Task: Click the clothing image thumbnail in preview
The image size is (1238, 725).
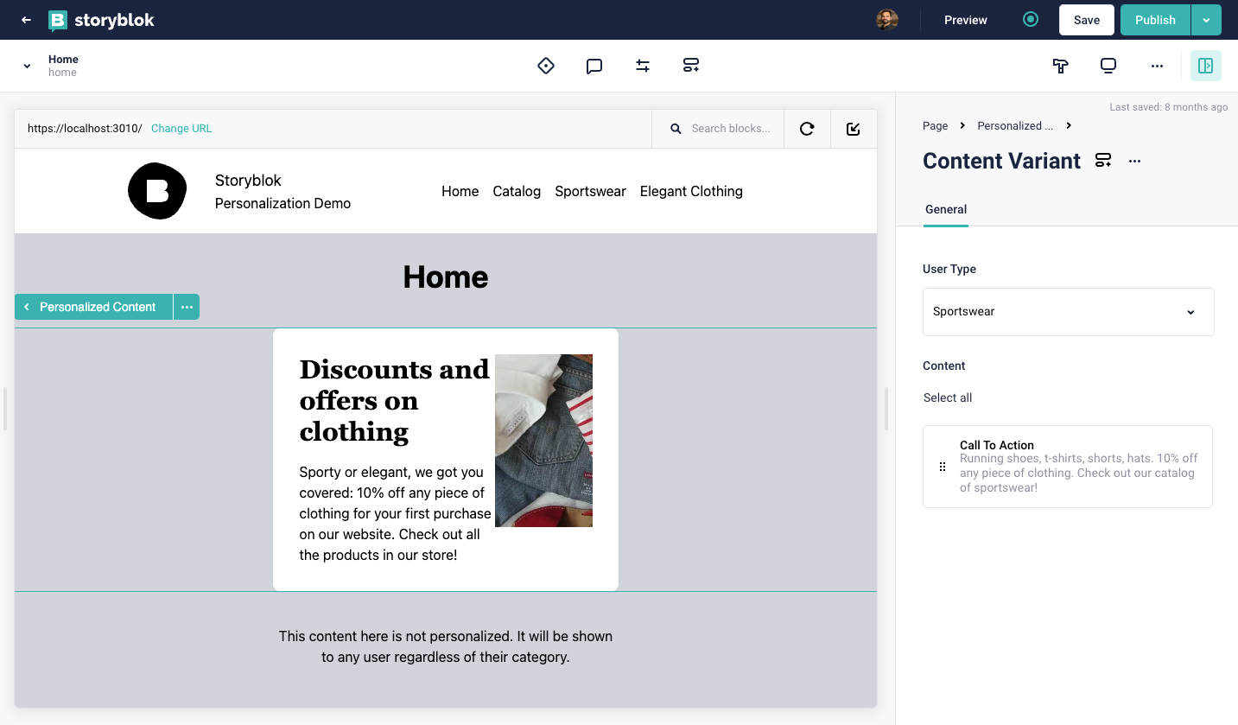Action: click(543, 441)
